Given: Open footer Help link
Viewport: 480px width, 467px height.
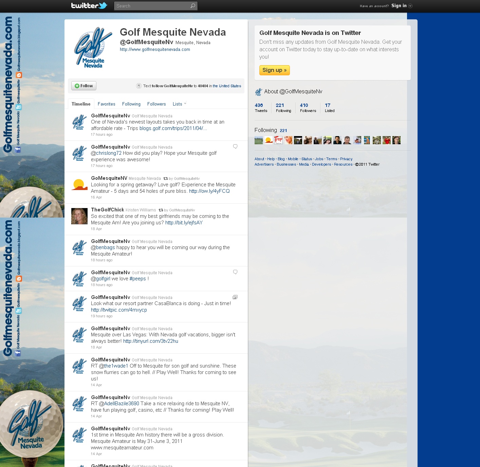Looking at the screenshot, I should click(x=271, y=159).
